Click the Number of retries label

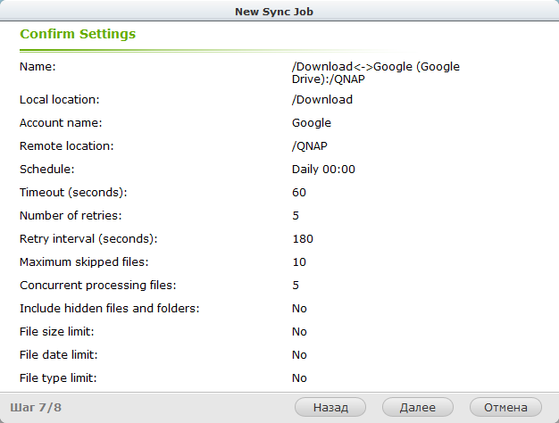coord(71,216)
